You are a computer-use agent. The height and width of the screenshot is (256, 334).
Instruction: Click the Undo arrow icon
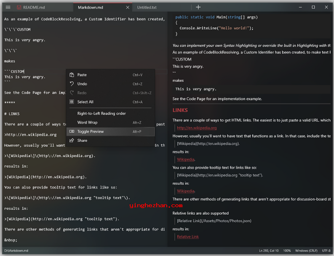pyautogui.click(x=72, y=84)
